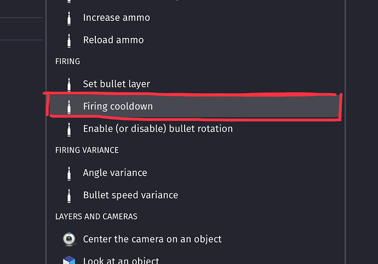378x264 pixels.
Task: Pick the Bullet speed variance label
Action: pyautogui.click(x=130, y=195)
